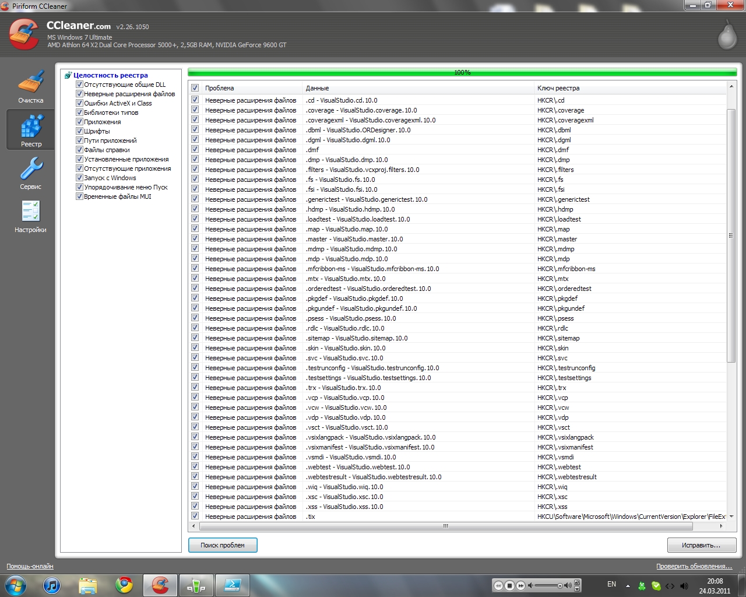Image resolution: width=746 pixels, height=597 pixels.
Task: Open the taskbar clock showing 20:08
Action: [x=715, y=586]
